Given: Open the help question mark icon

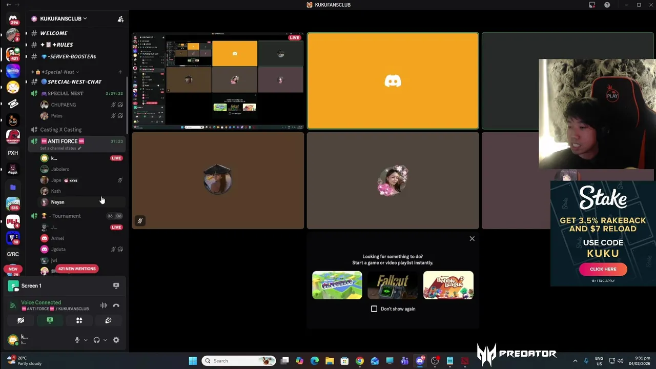Looking at the screenshot, I should pyautogui.click(x=607, y=5).
